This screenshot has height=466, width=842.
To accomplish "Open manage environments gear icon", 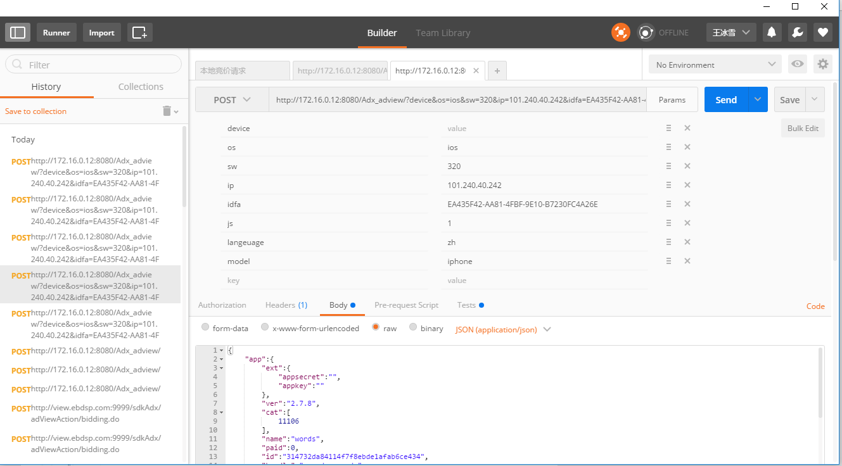I will pyautogui.click(x=823, y=64).
